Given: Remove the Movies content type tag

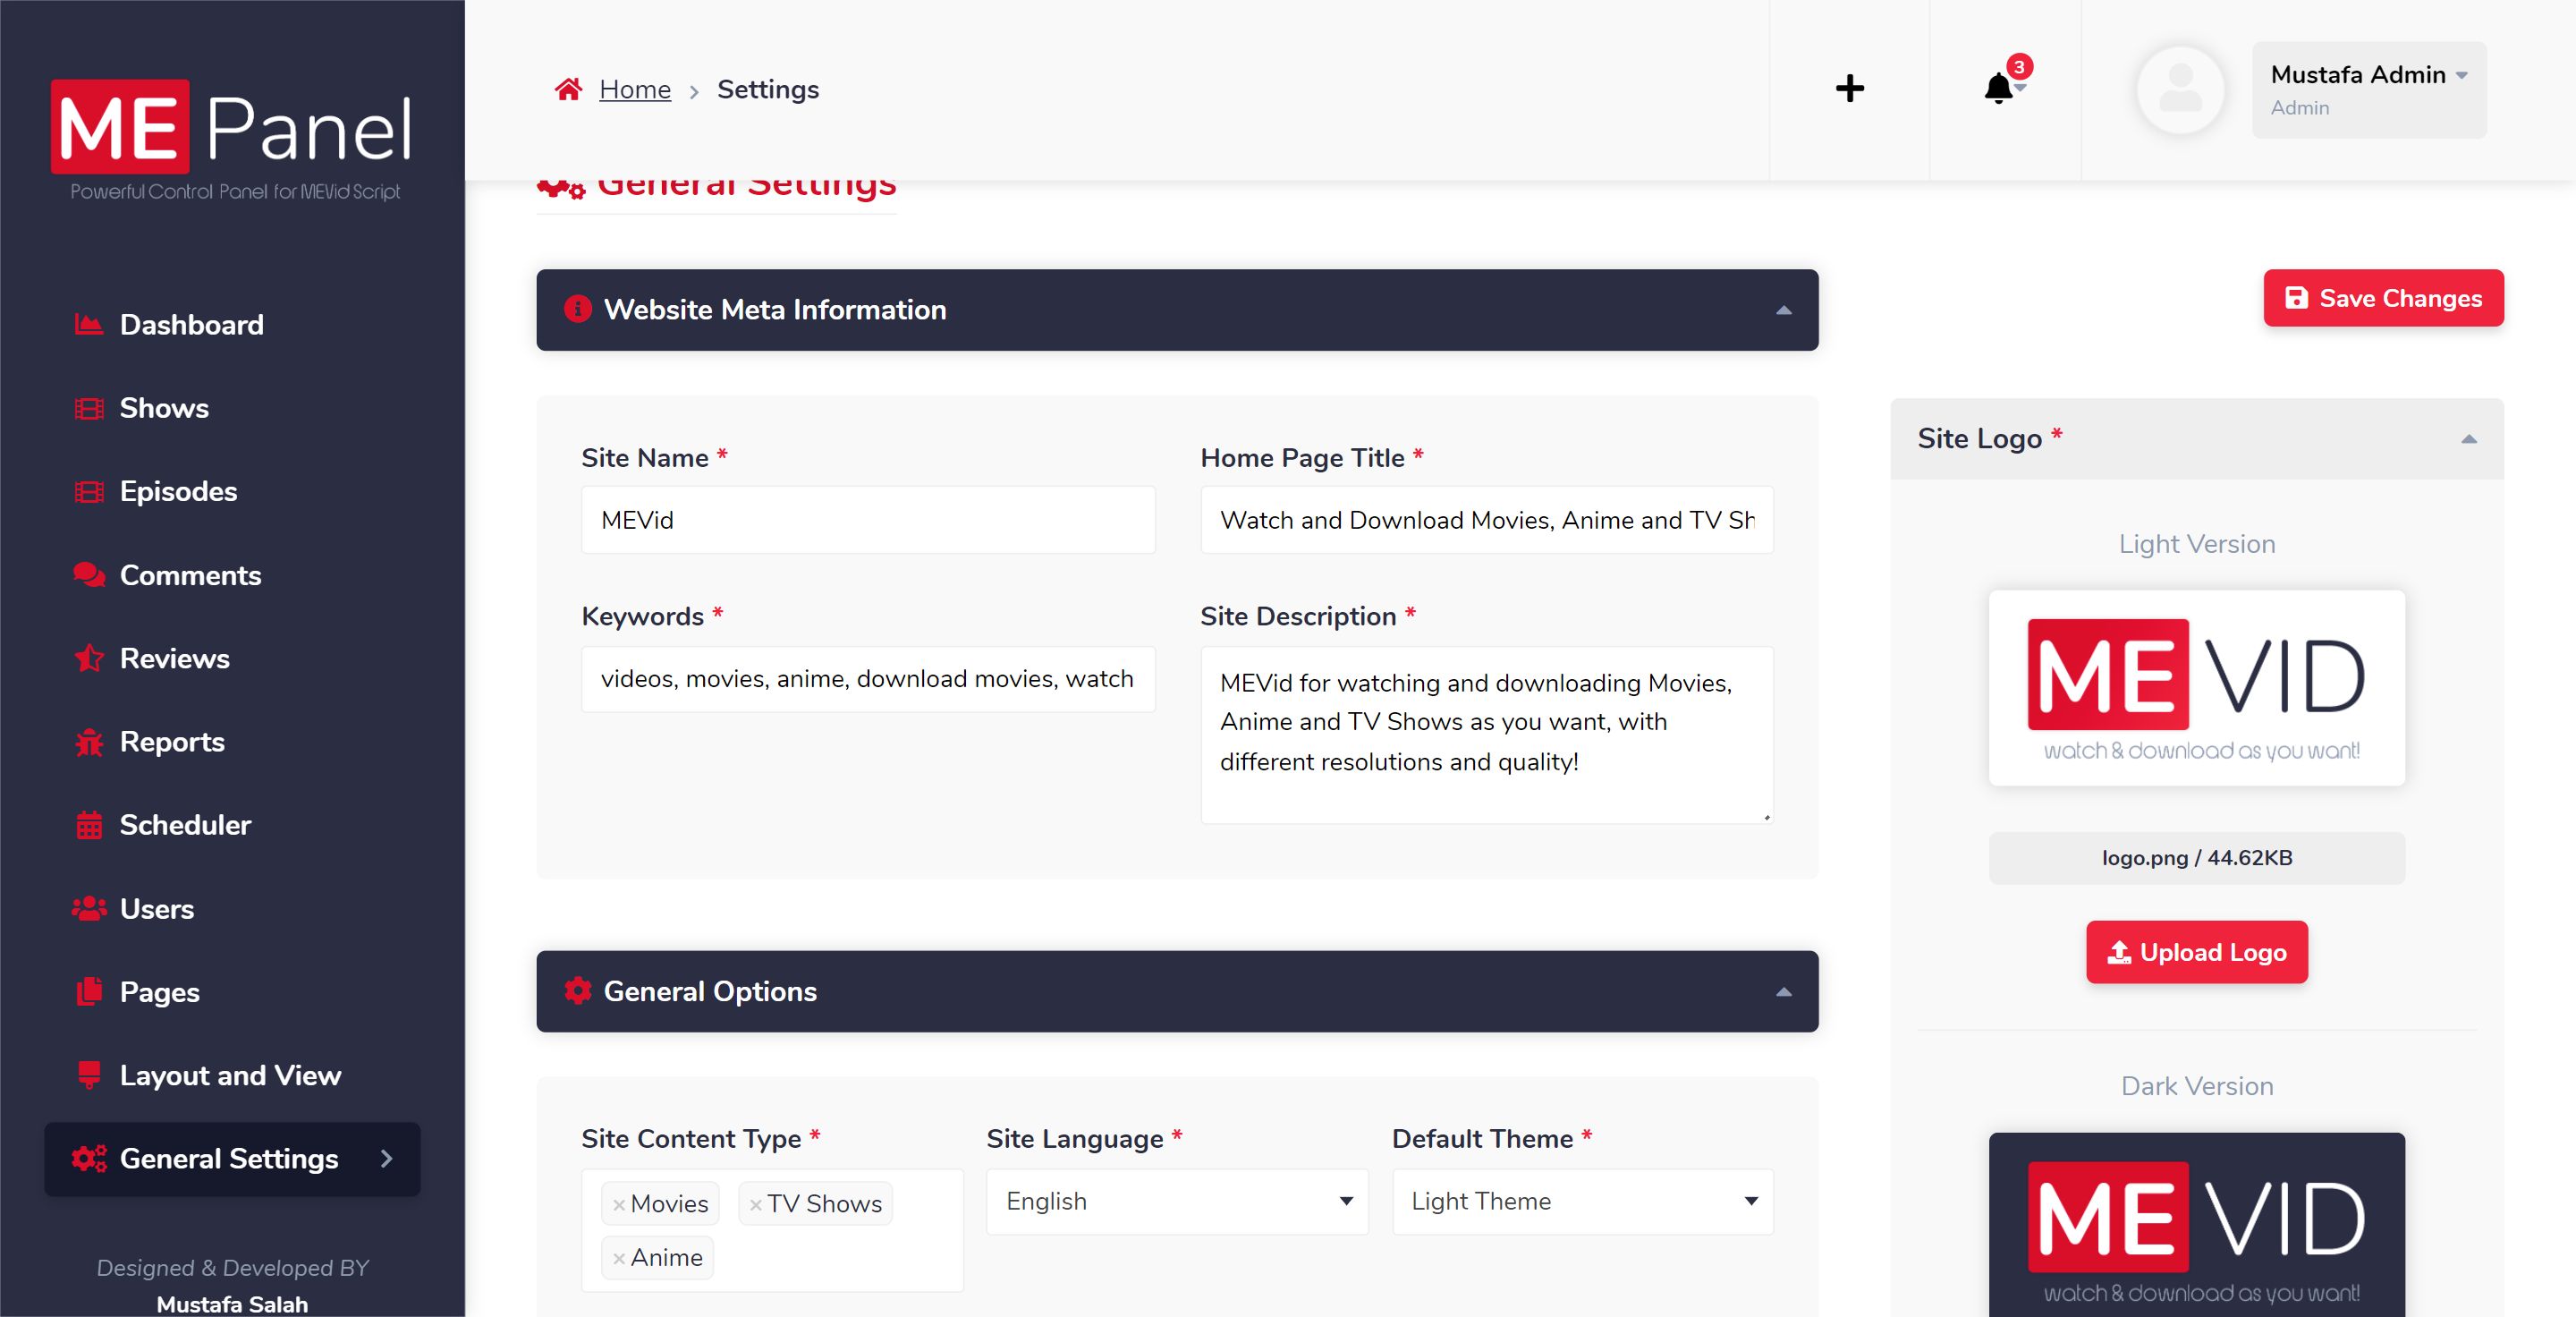Looking at the screenshot, I should coord(619,1205).
